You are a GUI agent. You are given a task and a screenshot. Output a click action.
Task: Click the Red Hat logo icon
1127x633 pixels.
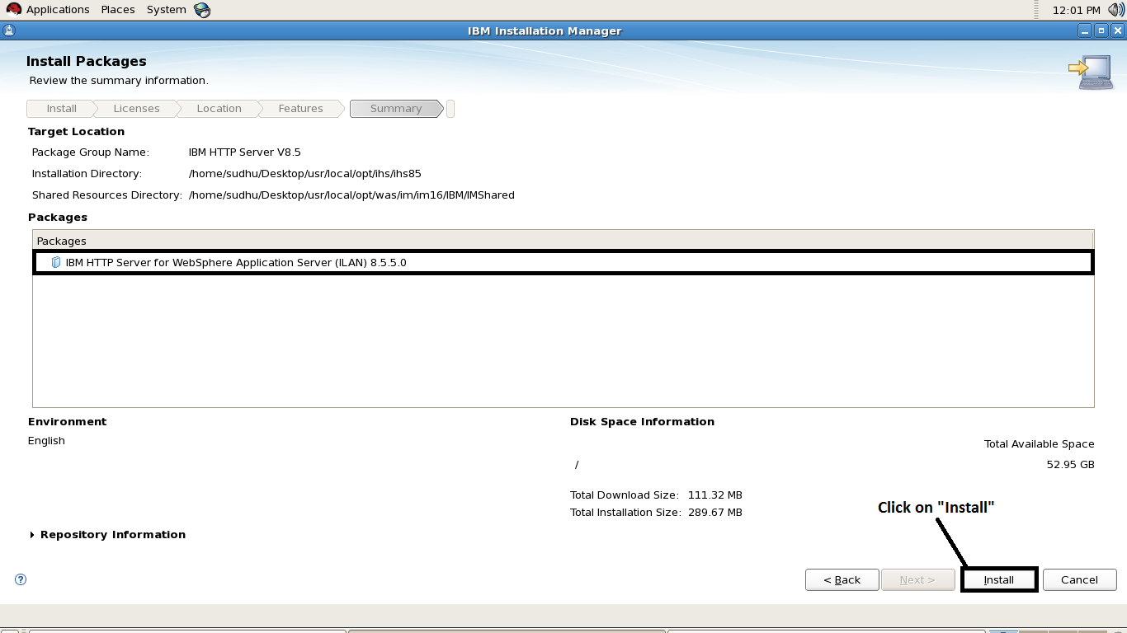tap(13, 10)
